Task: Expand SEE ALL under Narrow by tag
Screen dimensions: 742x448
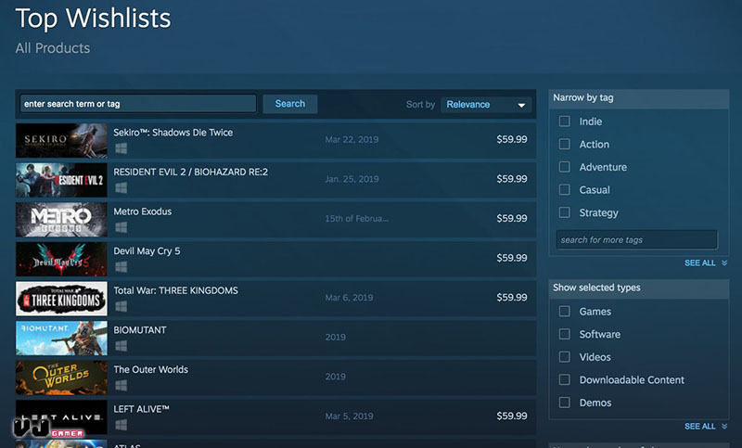Action: click(x=706, y=263)
